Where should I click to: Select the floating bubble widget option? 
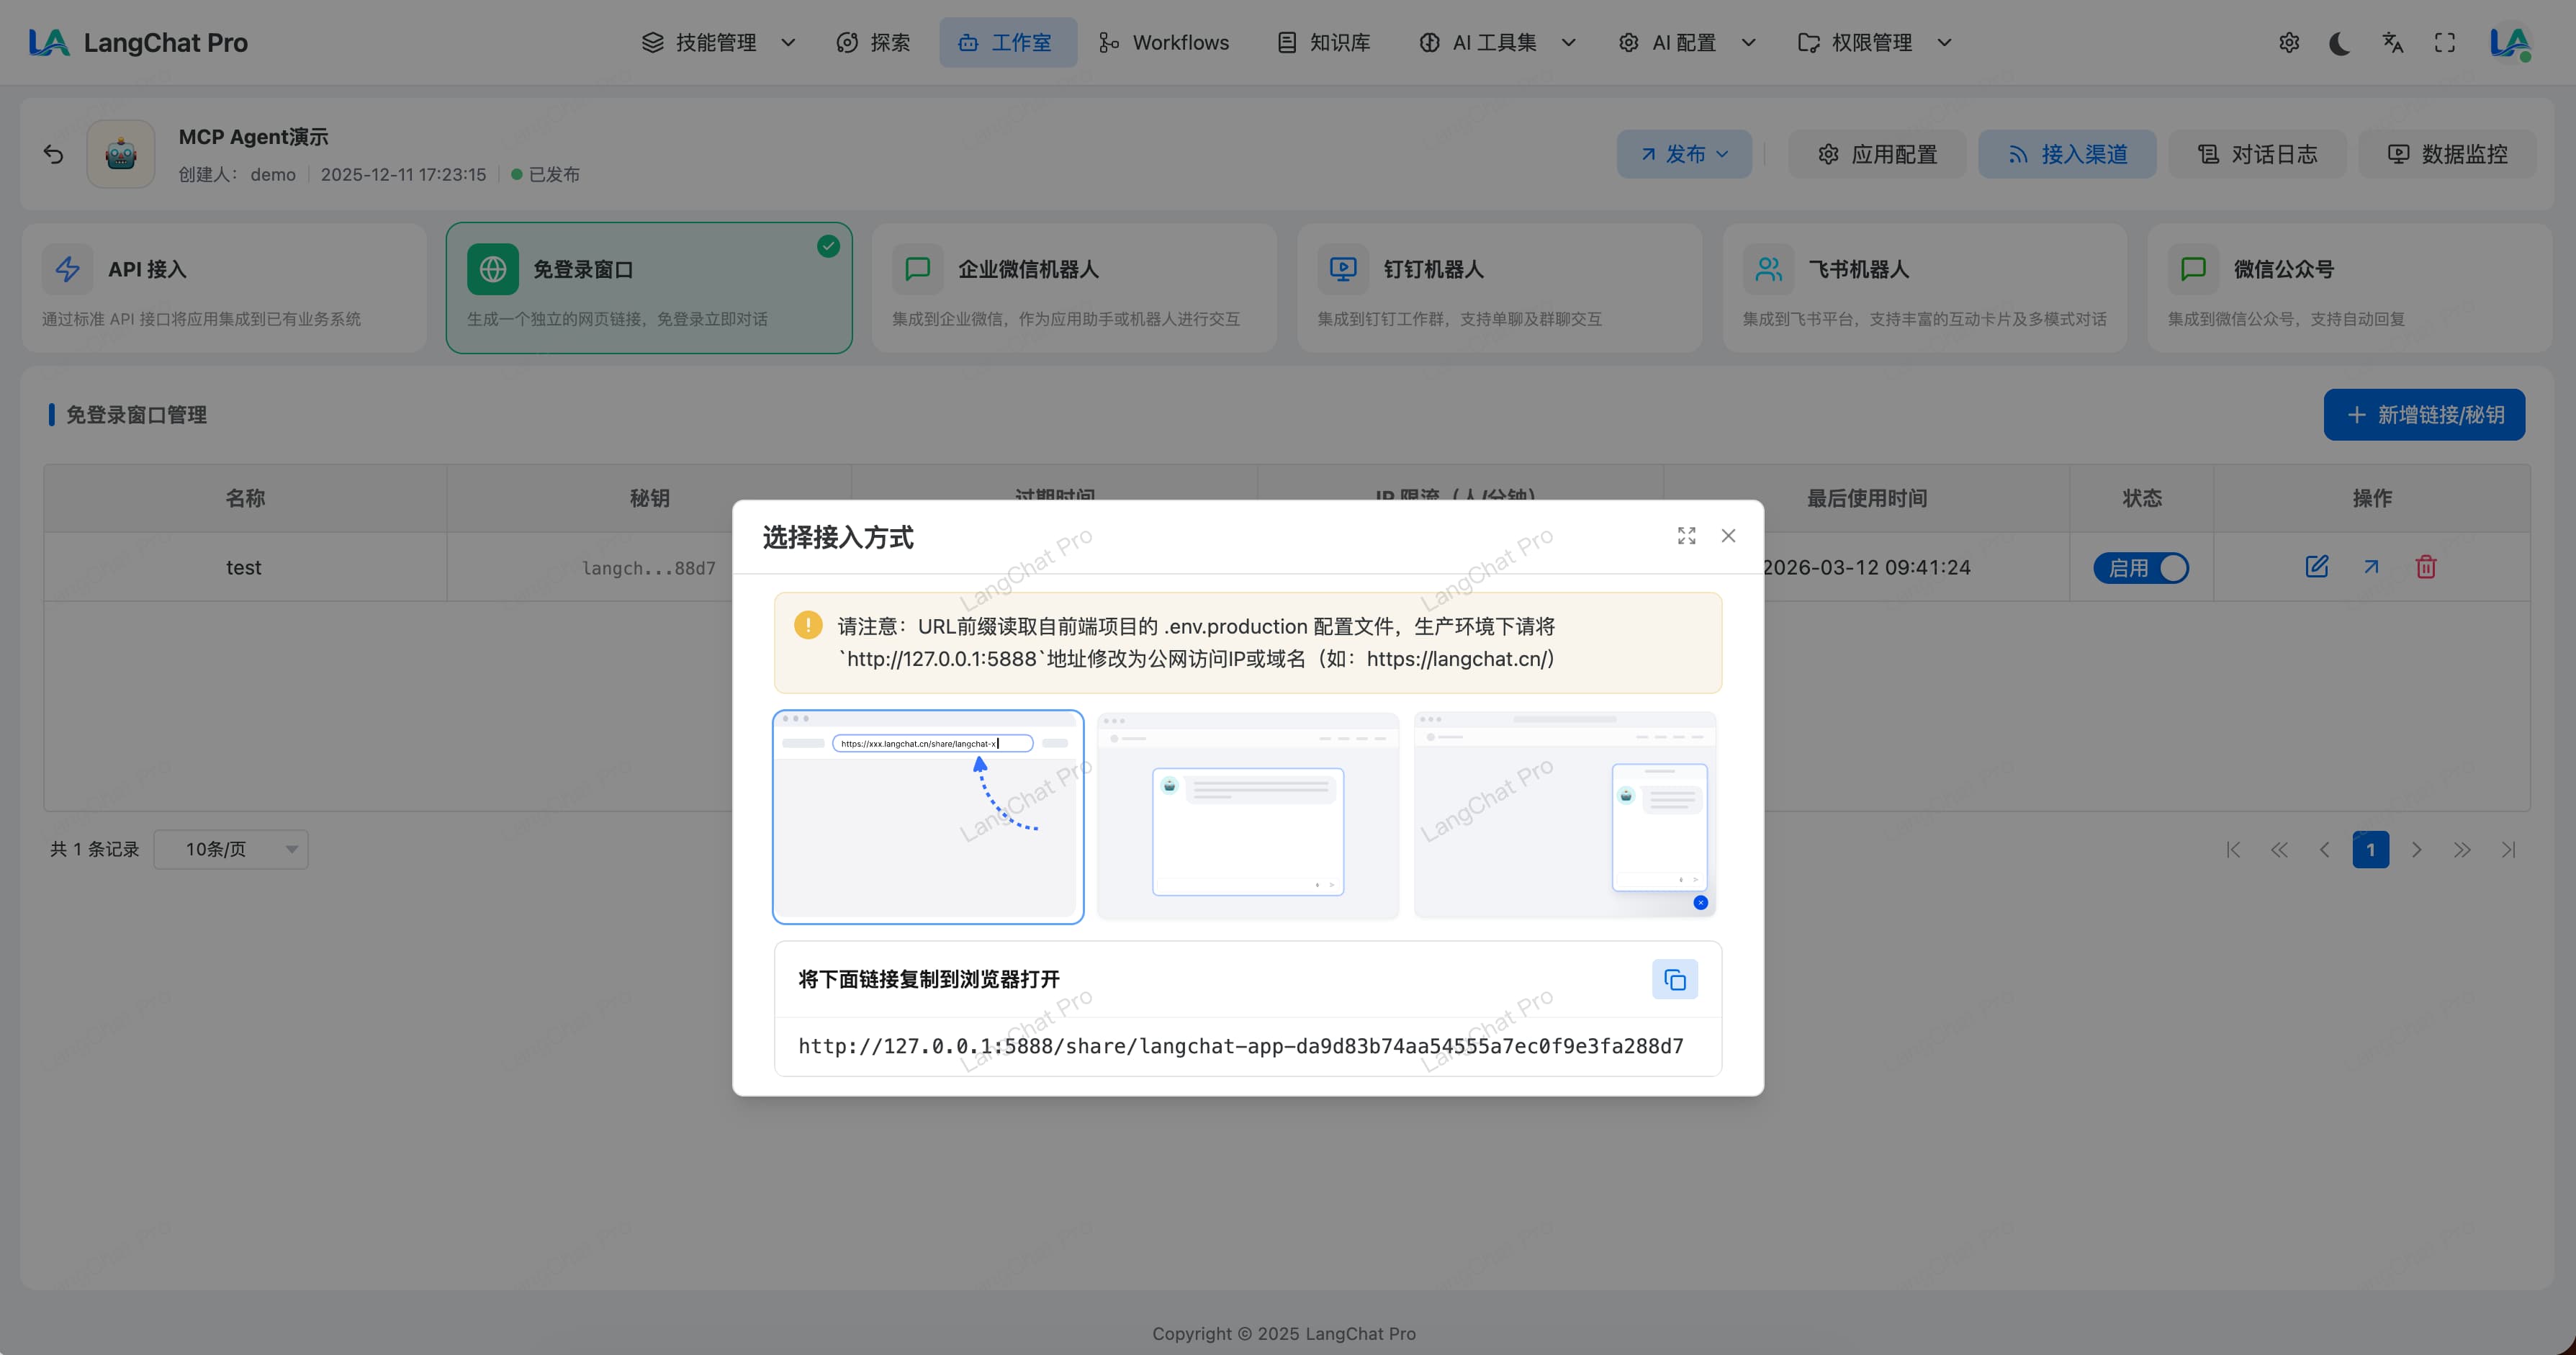pos(1564,816)
